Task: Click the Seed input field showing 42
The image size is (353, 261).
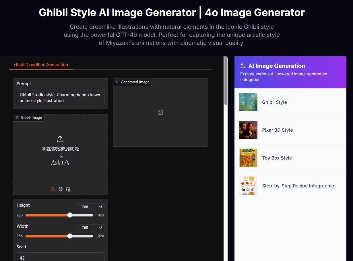Action: point(61,257)
